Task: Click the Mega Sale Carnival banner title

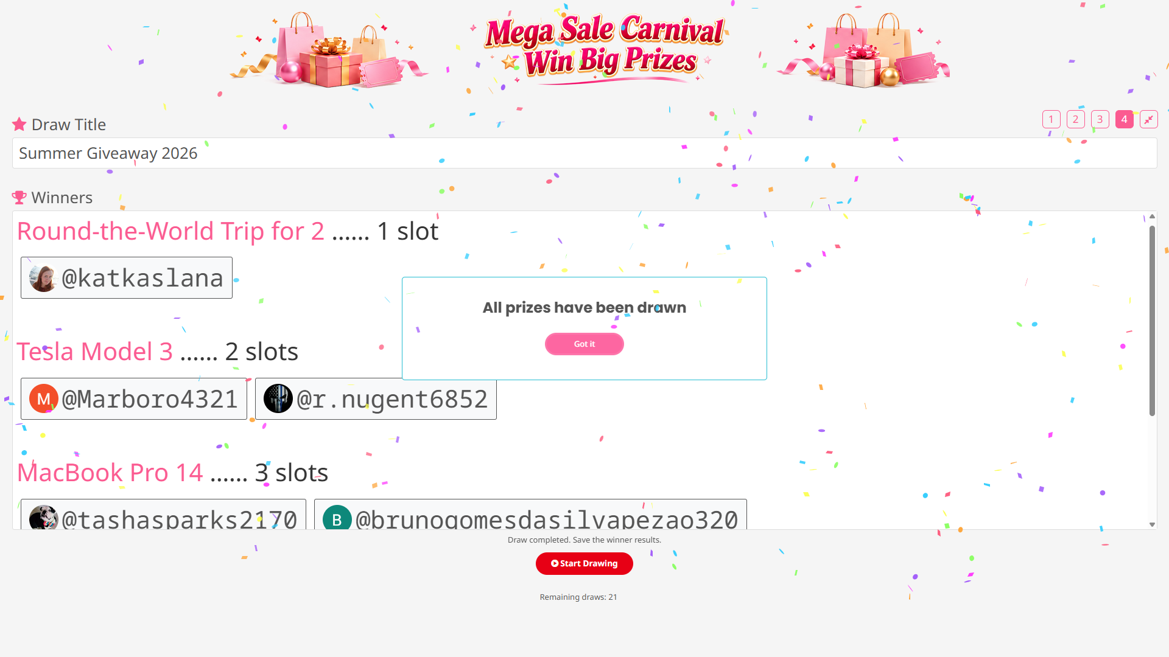Action: tap(605, 46)
